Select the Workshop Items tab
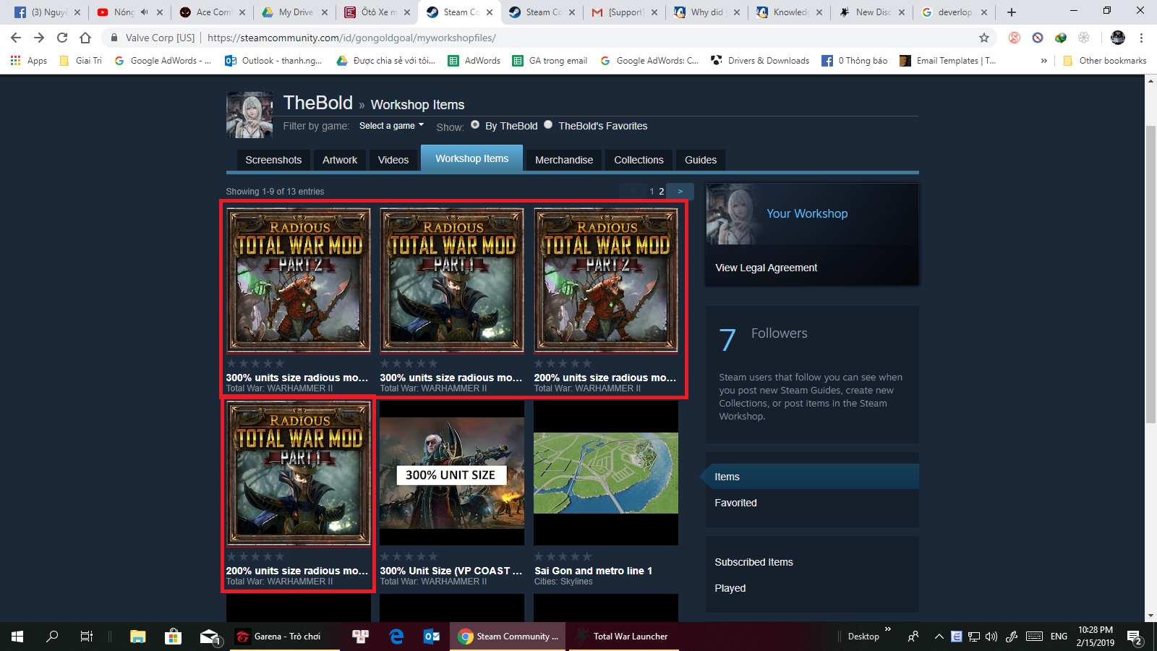 tap(472, 158)
